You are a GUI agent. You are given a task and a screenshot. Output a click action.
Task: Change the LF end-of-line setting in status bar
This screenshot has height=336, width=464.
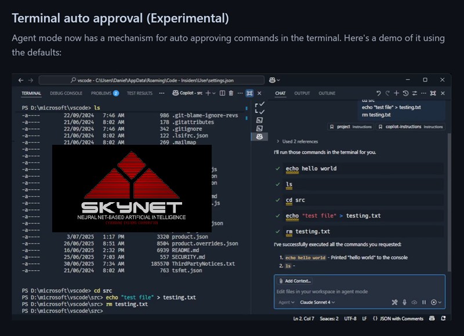[x=364, y=319]
